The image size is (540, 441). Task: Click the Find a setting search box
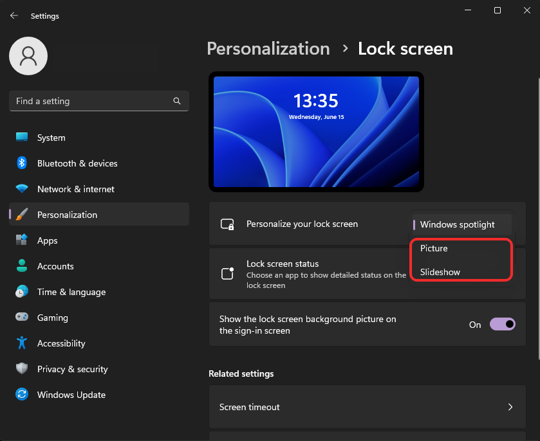(98, 101)
